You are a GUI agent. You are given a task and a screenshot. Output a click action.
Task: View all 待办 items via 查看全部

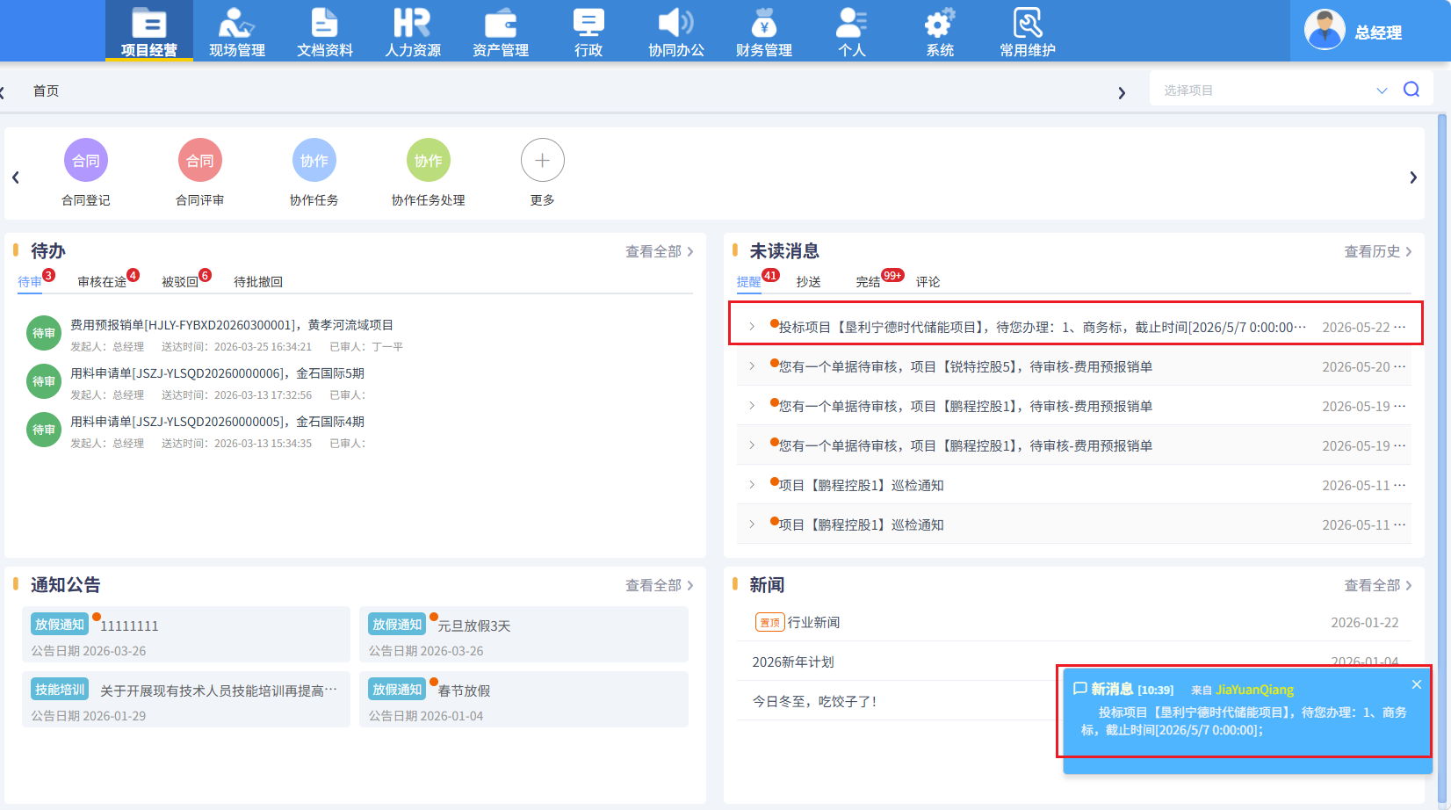pos(660,252)
